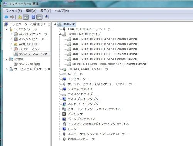Click the Up one level folder icon
Screen dimensions: 193x146
20,17
